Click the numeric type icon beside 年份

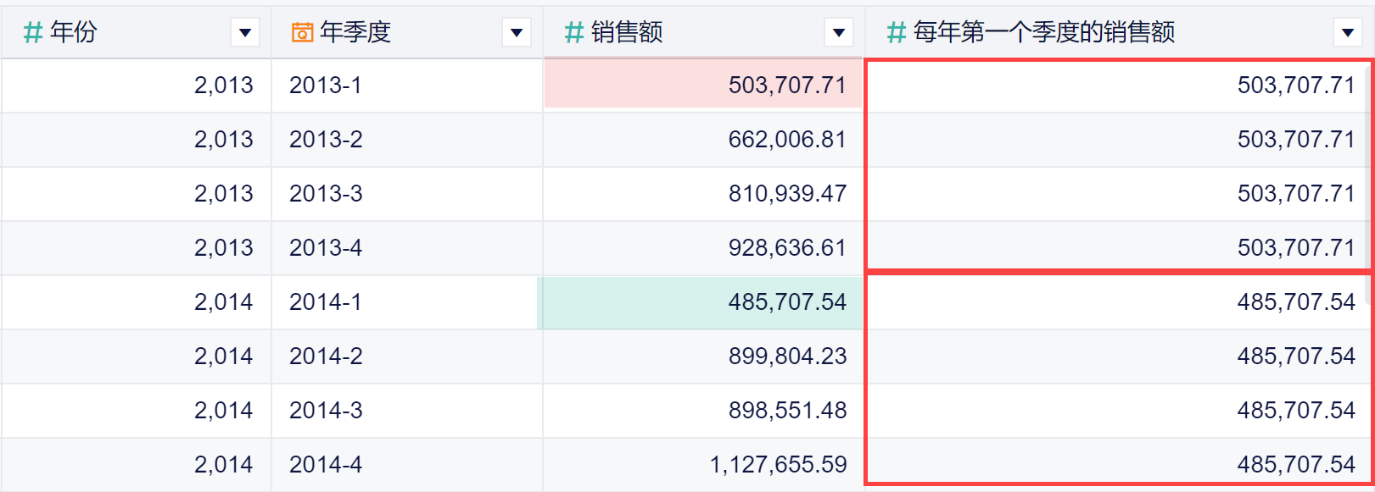pos(33,33)
